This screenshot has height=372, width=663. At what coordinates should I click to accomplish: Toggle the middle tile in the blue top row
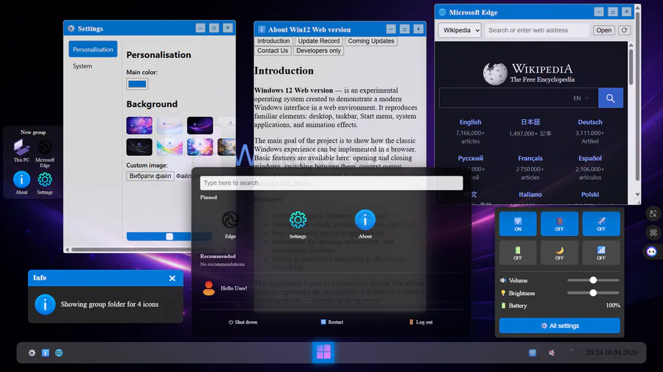point(559,224)
